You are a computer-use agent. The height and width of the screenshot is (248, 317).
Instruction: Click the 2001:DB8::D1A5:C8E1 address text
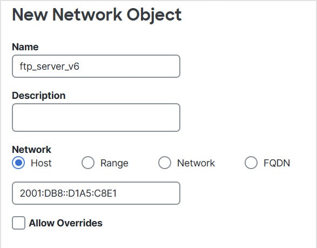69,193
